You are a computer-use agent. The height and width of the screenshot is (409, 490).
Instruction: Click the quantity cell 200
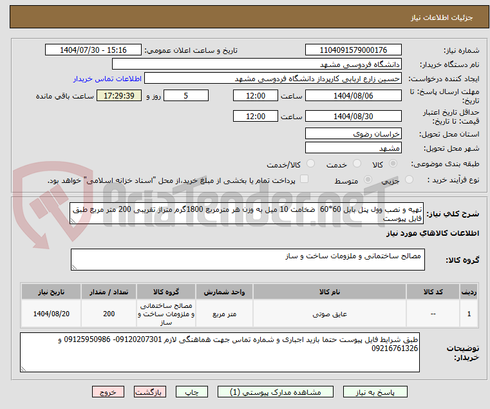(x=109, y=314)
